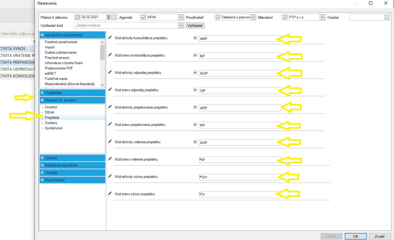Expand the Bankové operácie section

42,165
